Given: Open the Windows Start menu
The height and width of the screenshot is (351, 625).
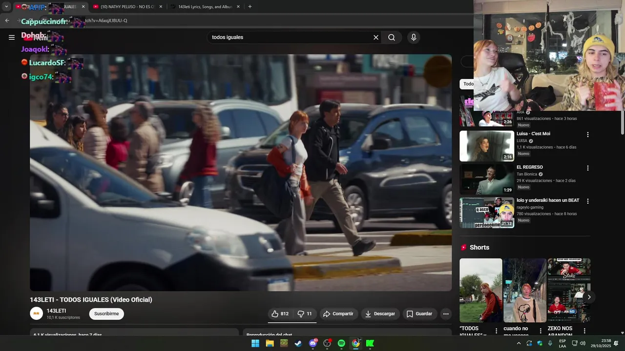Looking at the screenshot, I should (255, 343).
